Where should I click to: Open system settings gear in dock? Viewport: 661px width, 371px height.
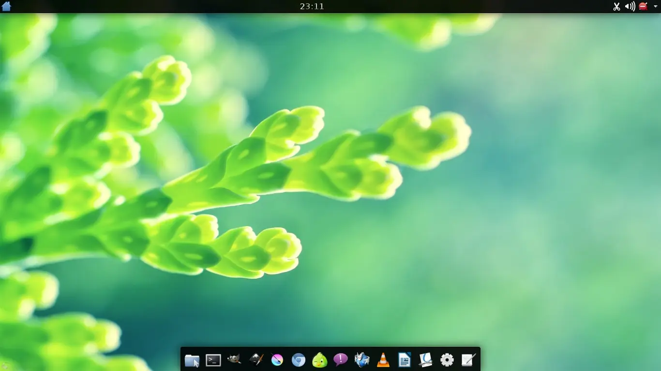pos(447,360)
